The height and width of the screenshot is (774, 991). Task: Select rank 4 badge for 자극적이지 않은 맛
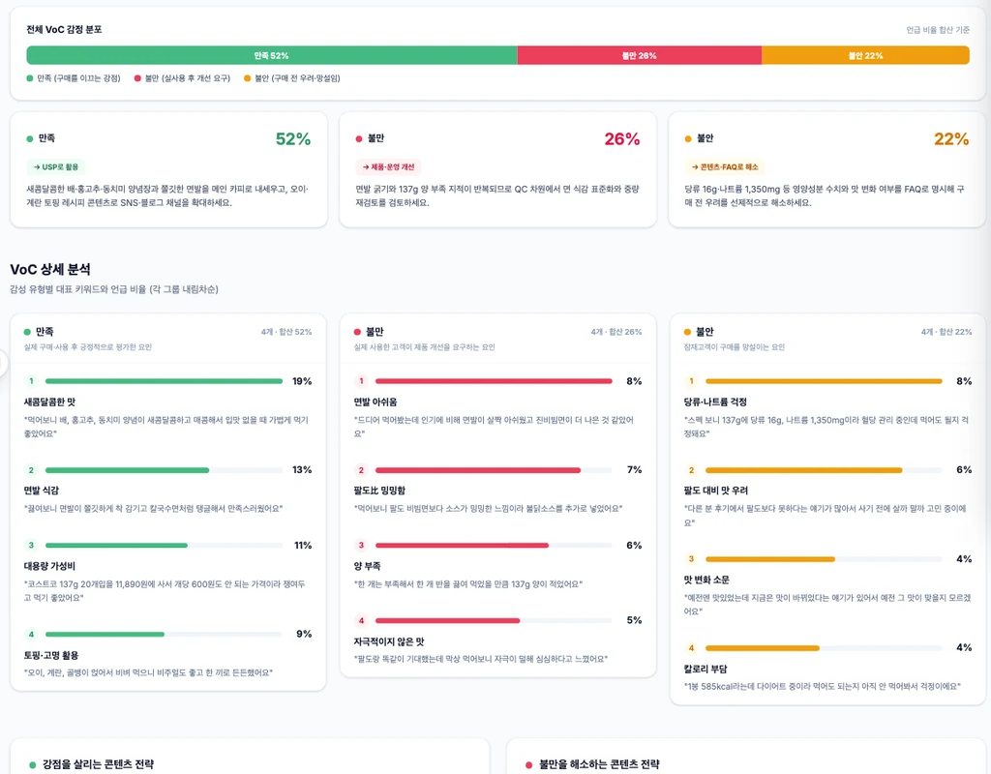coord(361,620)
